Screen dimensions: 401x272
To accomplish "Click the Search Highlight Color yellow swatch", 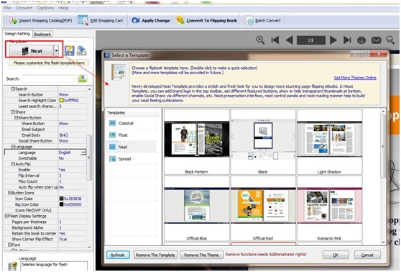I will click(x=61, y=101).
